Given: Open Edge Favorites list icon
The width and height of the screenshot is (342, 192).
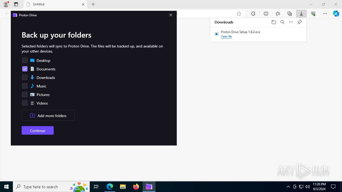Looking at the screenshot, I should 278,14.
